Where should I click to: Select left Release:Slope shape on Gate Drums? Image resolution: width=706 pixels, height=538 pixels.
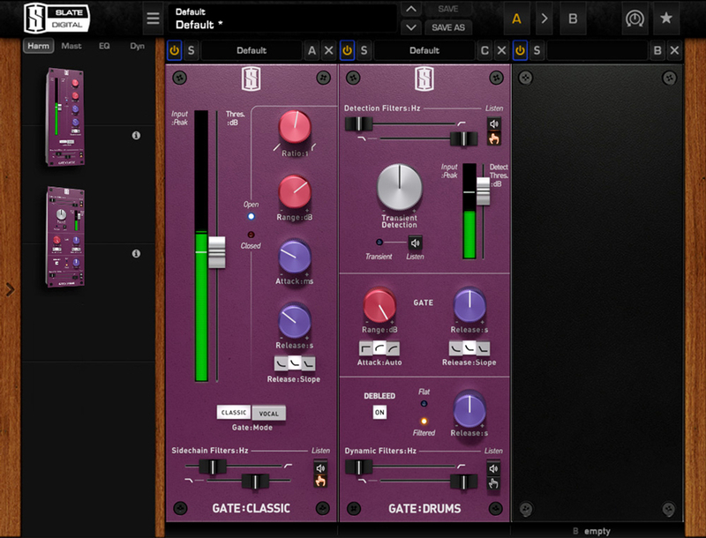[x=455, y=348]
